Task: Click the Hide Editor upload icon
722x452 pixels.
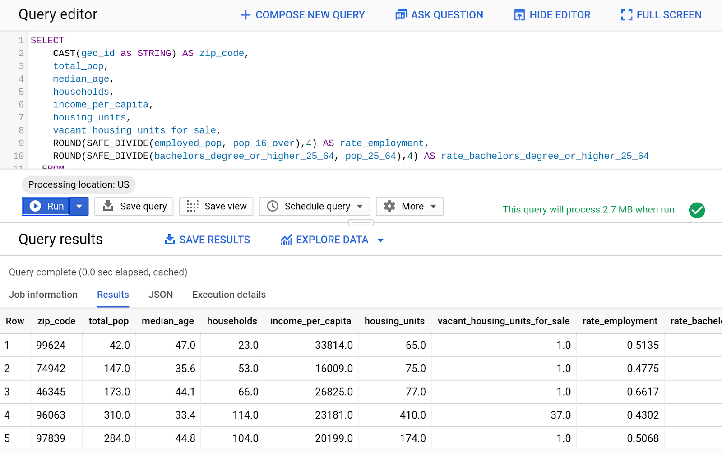Action: coord(519,15)
